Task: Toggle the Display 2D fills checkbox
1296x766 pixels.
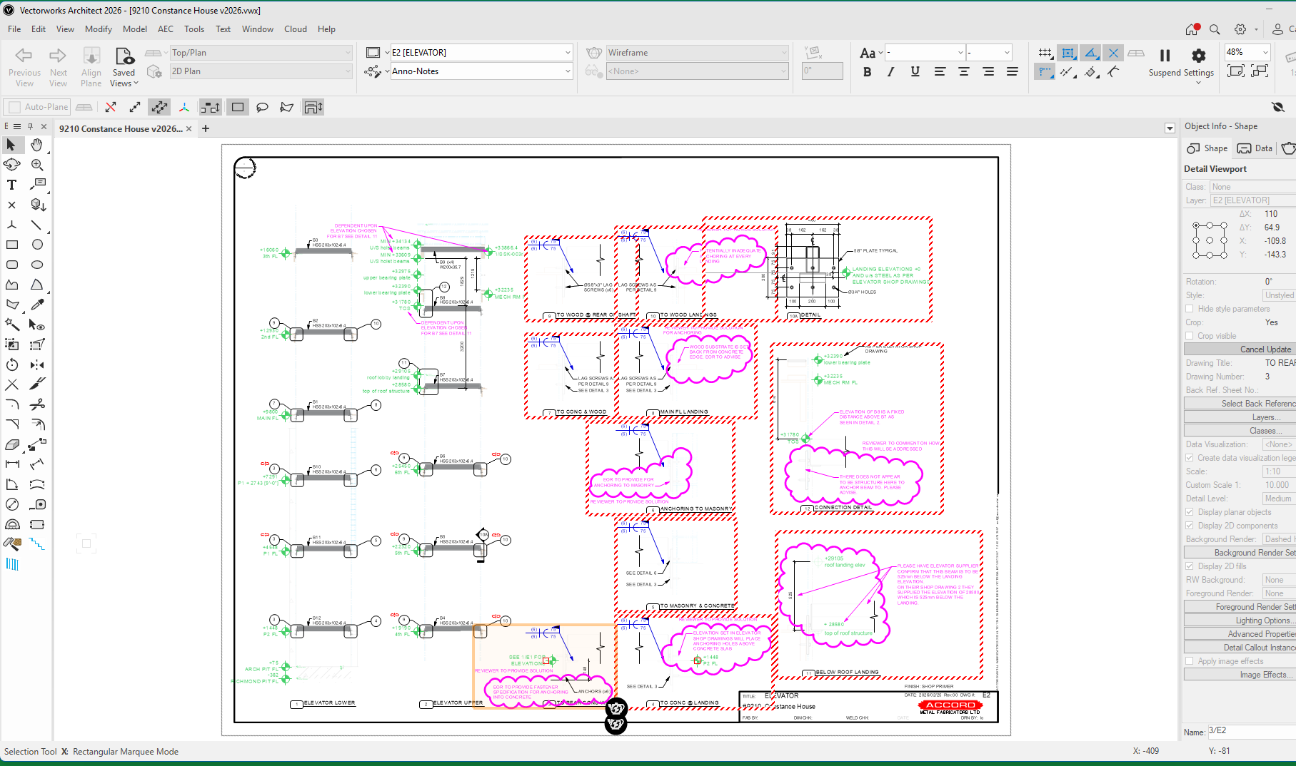Action: pyautogui.click(x=1190, y=566)
